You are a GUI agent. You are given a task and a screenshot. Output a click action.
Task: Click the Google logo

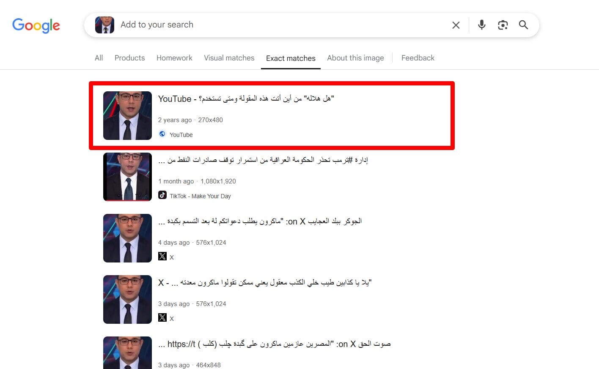pos(36,25)
